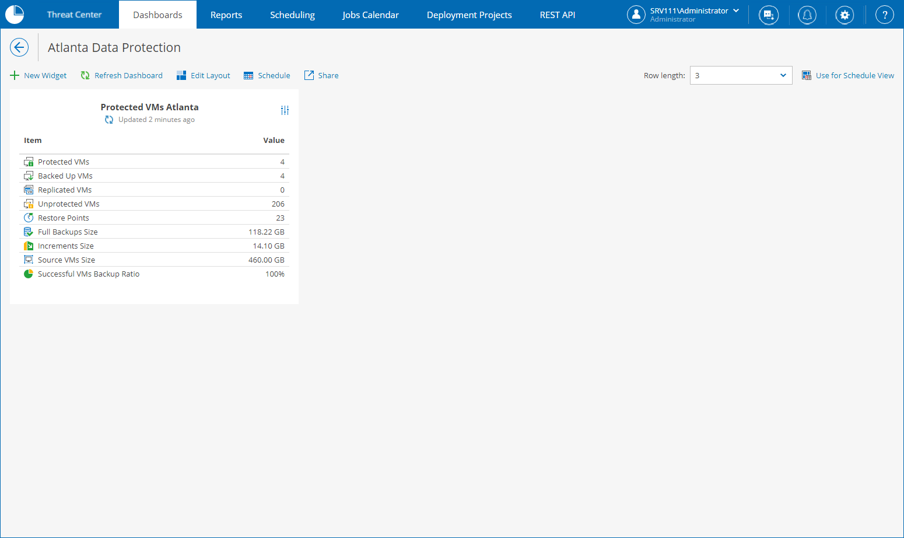Click the Atlanta Data Protection title
This screenshot has height=538, width=904.
114,48
